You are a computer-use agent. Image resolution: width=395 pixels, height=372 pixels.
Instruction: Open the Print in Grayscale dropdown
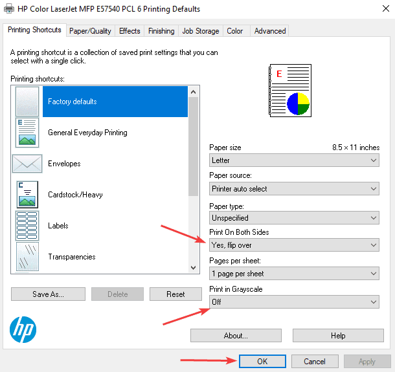click(294, 302)
